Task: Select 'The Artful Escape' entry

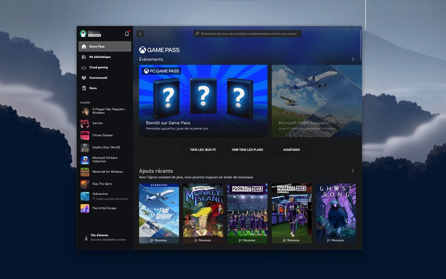Action: point(104,208)
